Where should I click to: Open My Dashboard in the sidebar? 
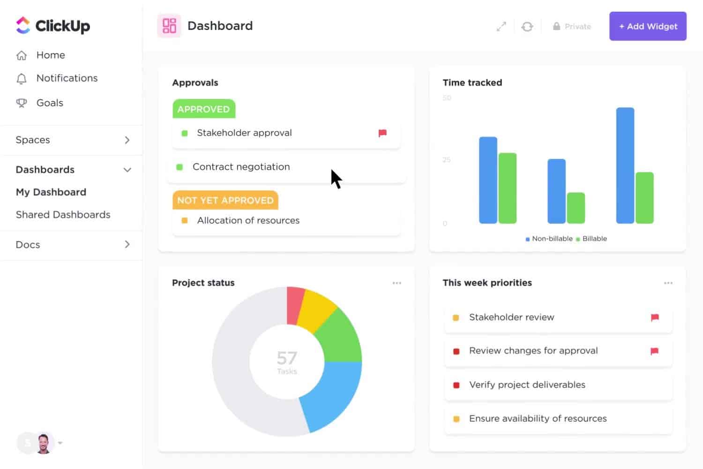click(x=51, y=192)
